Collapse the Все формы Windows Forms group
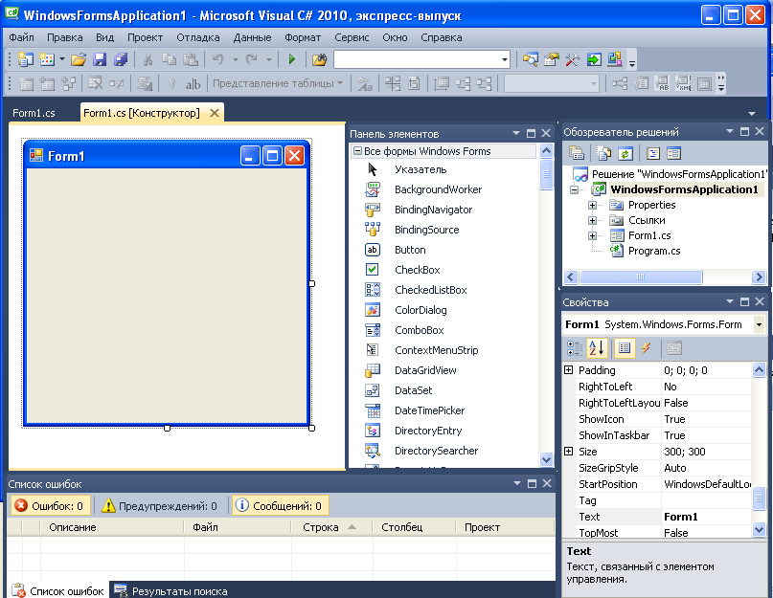The height and width of the screenshot is (598, 773). 357,151
